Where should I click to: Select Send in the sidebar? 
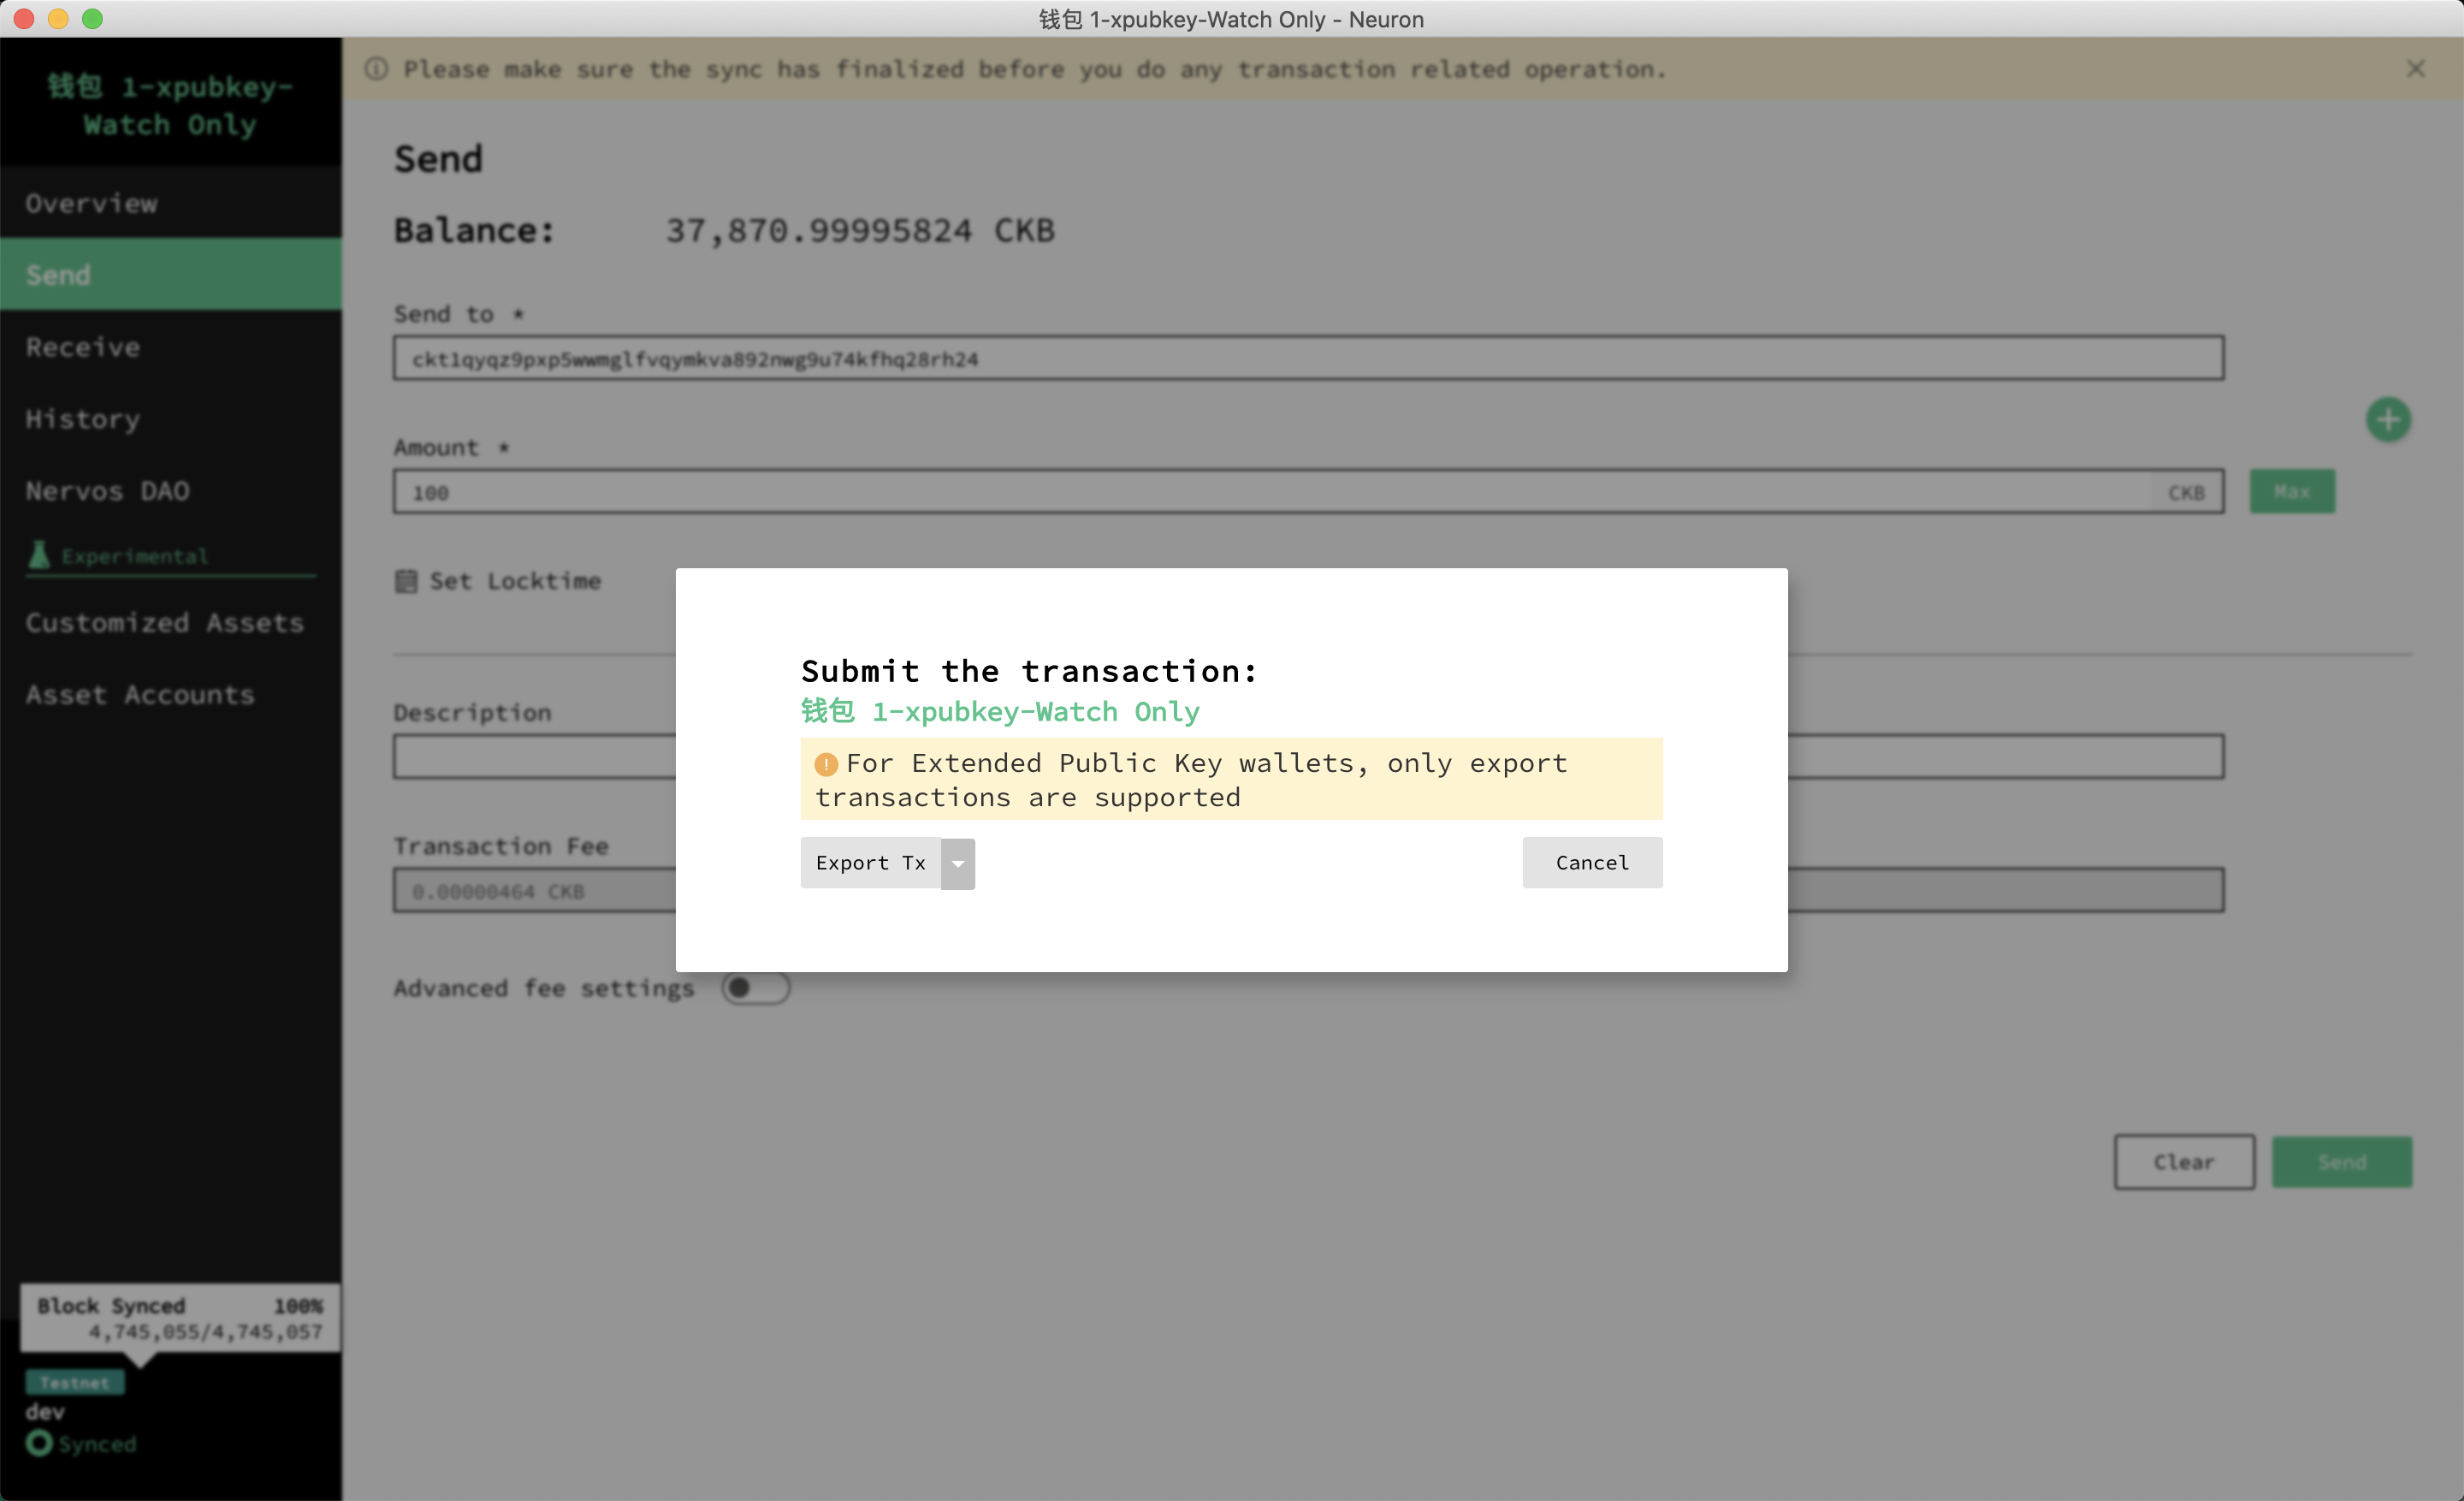tap(171, 275)
